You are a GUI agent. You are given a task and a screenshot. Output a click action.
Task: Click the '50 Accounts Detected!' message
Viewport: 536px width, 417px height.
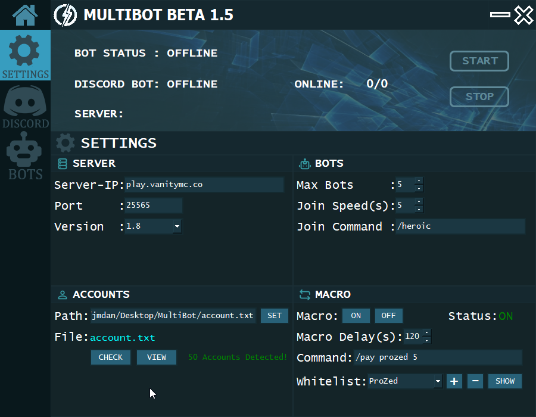(238, 357)
